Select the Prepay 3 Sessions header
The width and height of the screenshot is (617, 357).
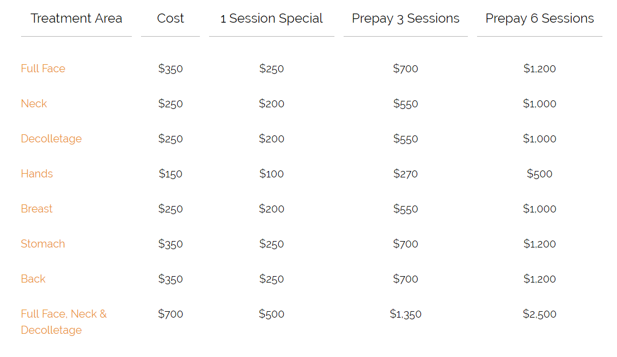pos(406,18)
